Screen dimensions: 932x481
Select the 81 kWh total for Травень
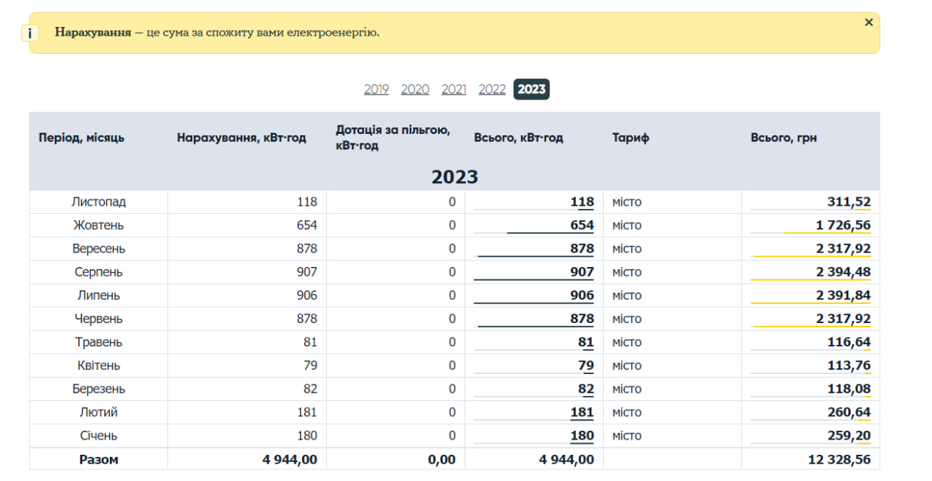(586, 342)
